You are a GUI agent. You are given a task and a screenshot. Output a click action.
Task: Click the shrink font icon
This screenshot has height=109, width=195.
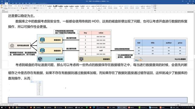[x=20, y=6]
